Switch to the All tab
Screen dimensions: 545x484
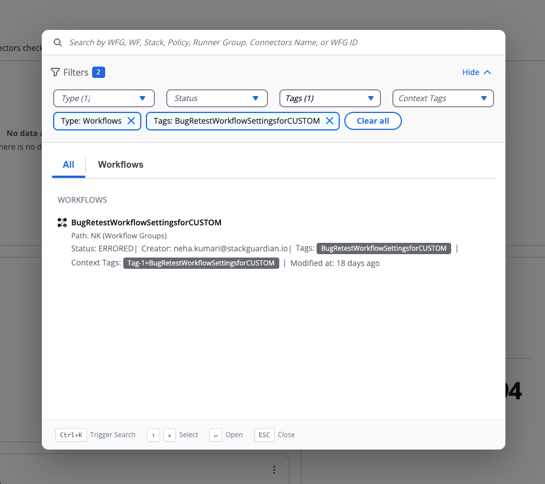(x=68, y=165)
